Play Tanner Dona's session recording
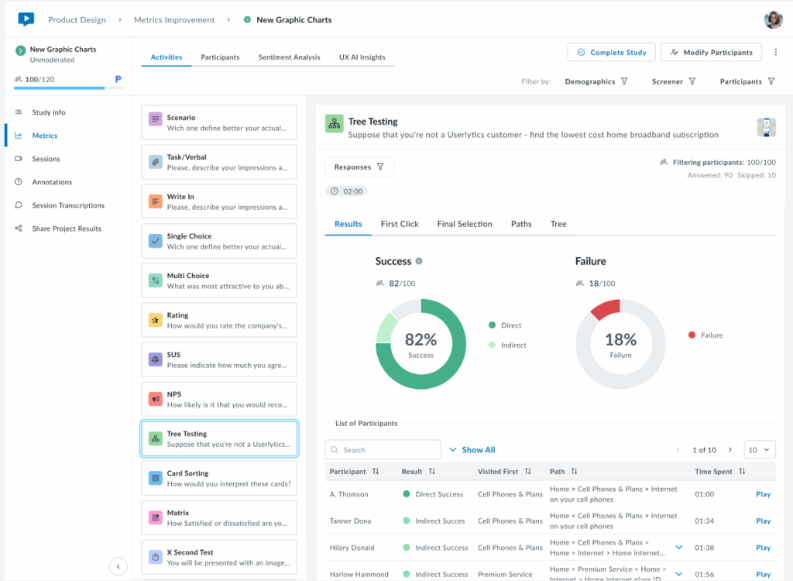Image resolution: width=793 pixels, height=581 pixels. 763,521
